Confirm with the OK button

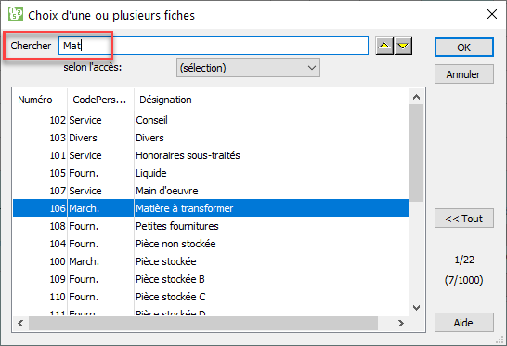464,47
